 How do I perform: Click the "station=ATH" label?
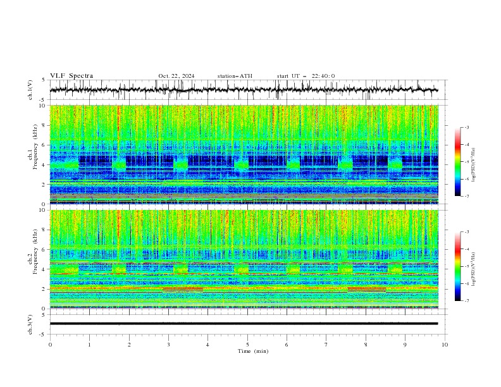[235, 76]
